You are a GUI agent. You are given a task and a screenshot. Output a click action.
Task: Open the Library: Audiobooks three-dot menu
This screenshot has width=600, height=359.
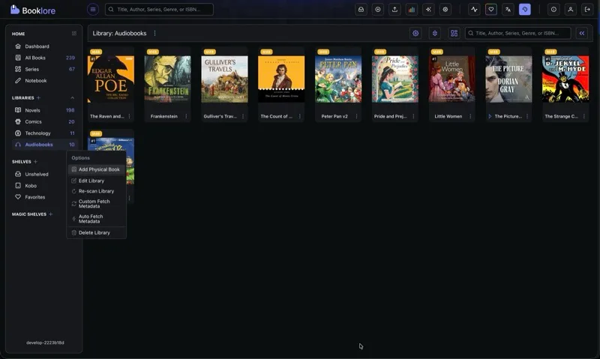(x=154, y=33)
